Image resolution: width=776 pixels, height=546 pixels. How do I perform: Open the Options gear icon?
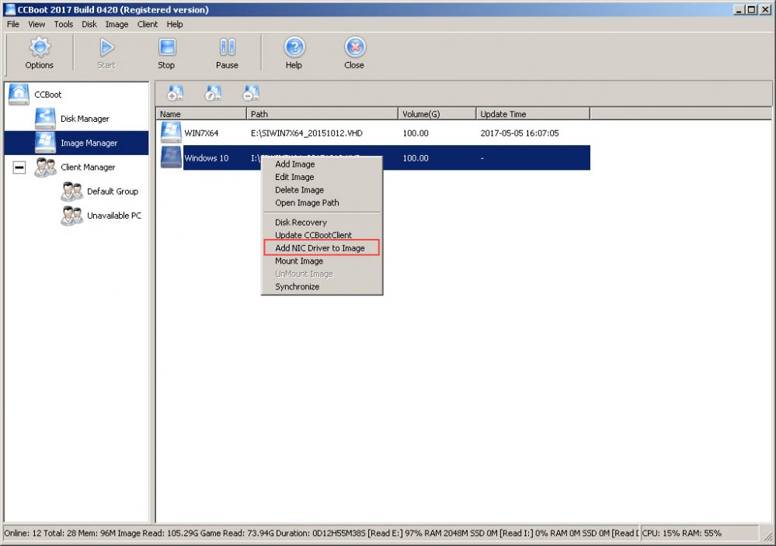pyautogui.click(x=40, y=48)
